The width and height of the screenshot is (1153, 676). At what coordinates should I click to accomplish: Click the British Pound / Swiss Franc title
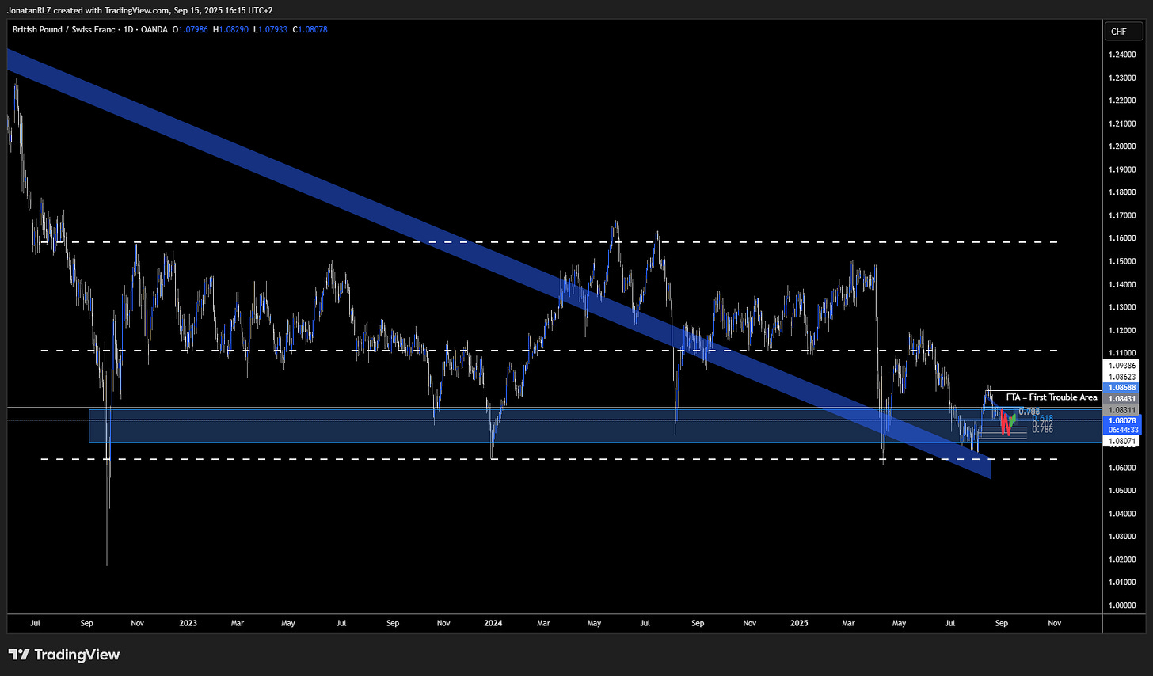tap(64, 29)
